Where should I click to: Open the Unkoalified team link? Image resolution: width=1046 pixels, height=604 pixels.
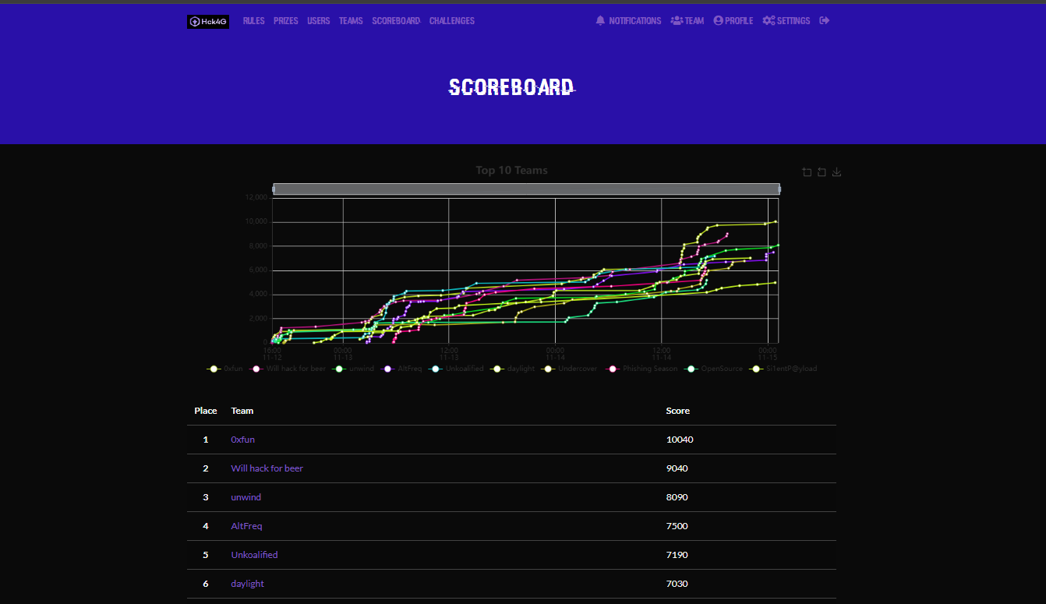point(255,555)
